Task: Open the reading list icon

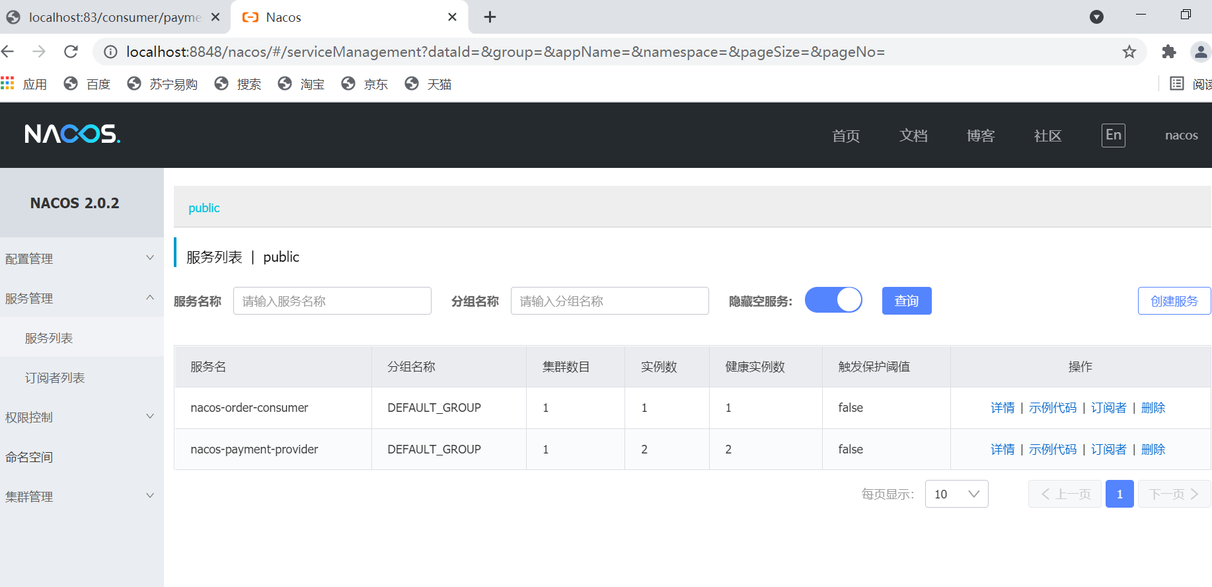Action: pos(1177,84)
